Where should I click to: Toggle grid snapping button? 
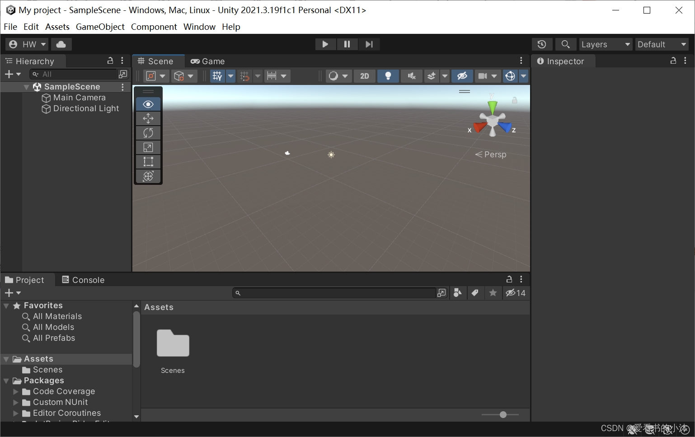[x=244, y=76]
